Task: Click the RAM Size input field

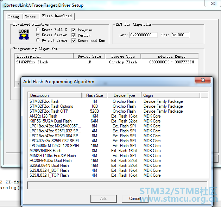Action: point(180,35)
